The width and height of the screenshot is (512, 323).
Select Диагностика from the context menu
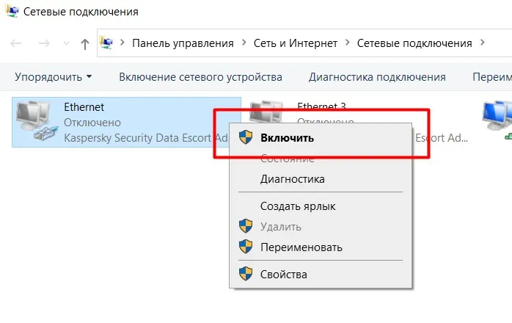coord(292,179)
